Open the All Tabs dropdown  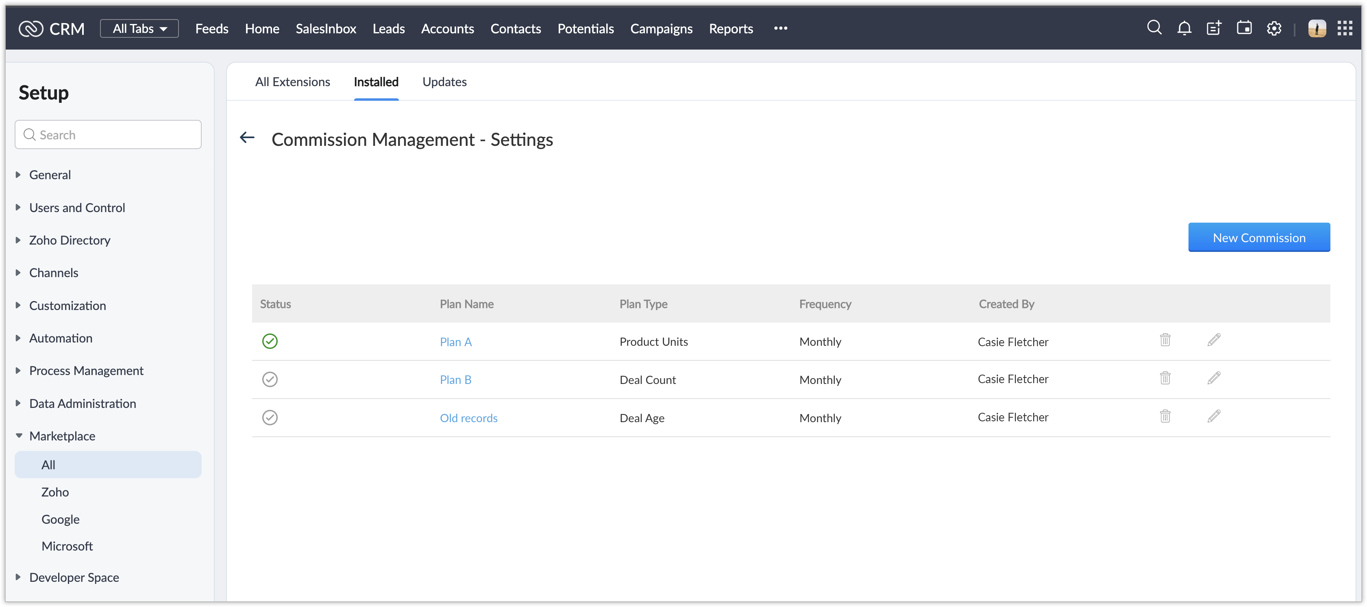139,28
